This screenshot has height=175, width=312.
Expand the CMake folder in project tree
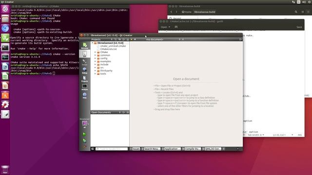coord(96,52)
